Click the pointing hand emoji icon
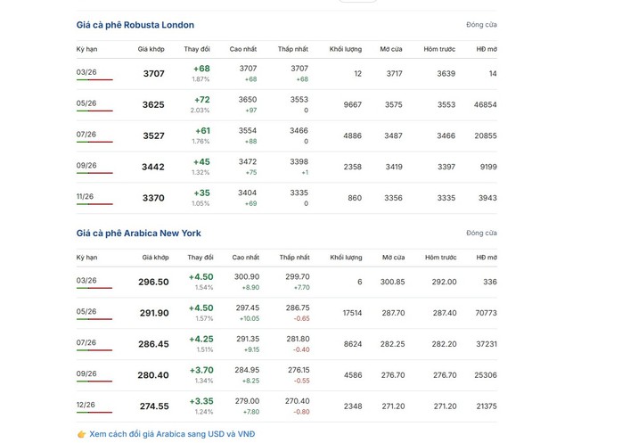 82,434
